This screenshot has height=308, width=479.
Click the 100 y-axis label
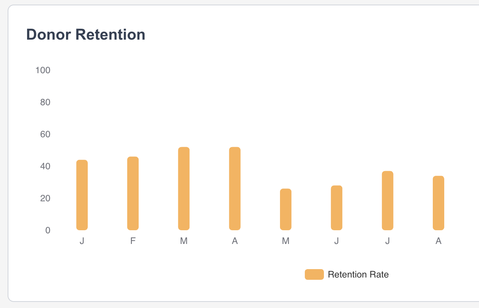pyautogui.click(x=43, y=70)
